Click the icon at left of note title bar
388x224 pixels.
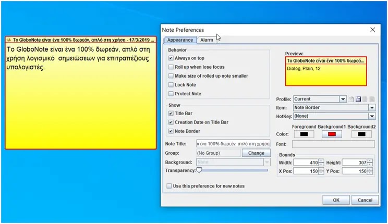pyautogui.click(x=9, y=40)
